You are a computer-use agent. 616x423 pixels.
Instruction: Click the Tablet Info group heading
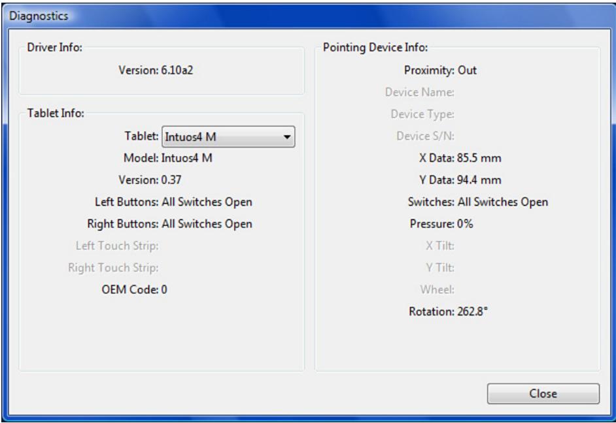(56, 114)
